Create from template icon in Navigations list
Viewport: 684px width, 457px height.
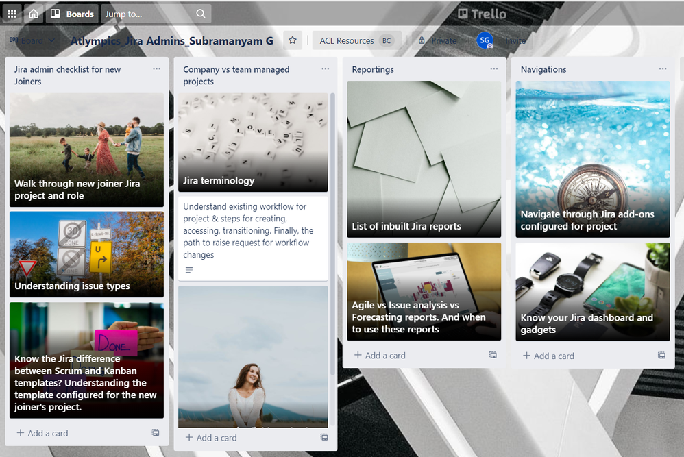coord(662,356)
